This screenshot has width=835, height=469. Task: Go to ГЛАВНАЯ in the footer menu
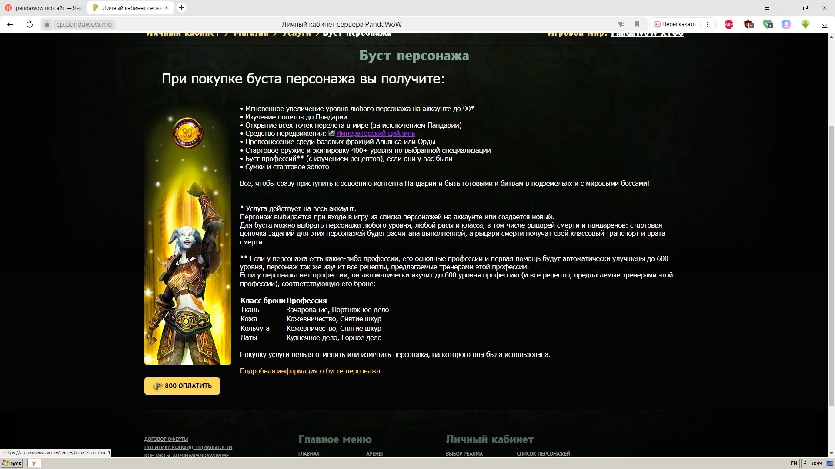click(x=309, y=454)
